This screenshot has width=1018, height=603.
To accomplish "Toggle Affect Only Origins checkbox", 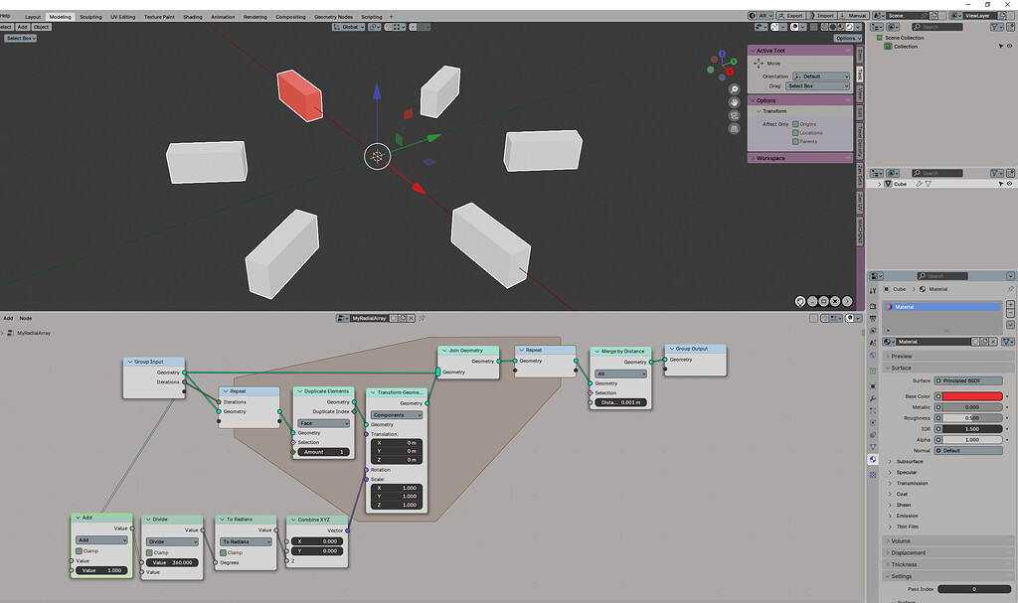I will [x=795, y=124].
